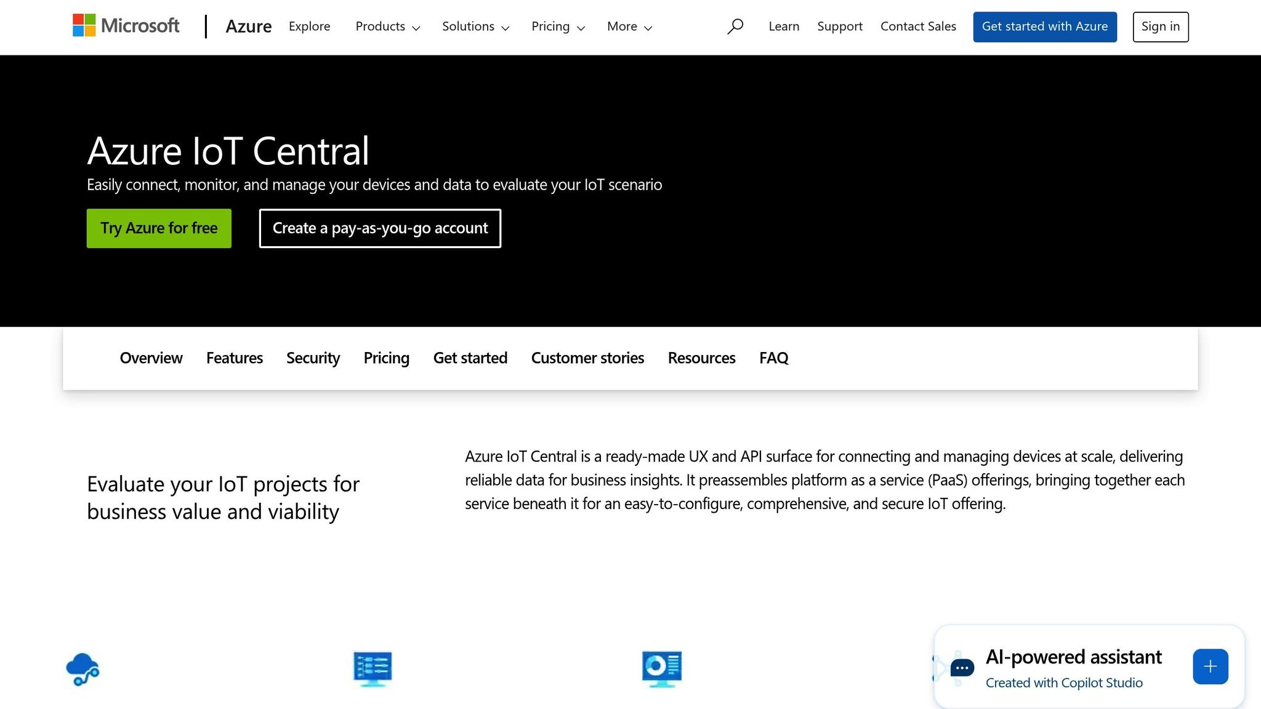The height and width of the screenshot is (709, 1261).
Task: Open the Customer stories tab
Action: click(587, 358)
